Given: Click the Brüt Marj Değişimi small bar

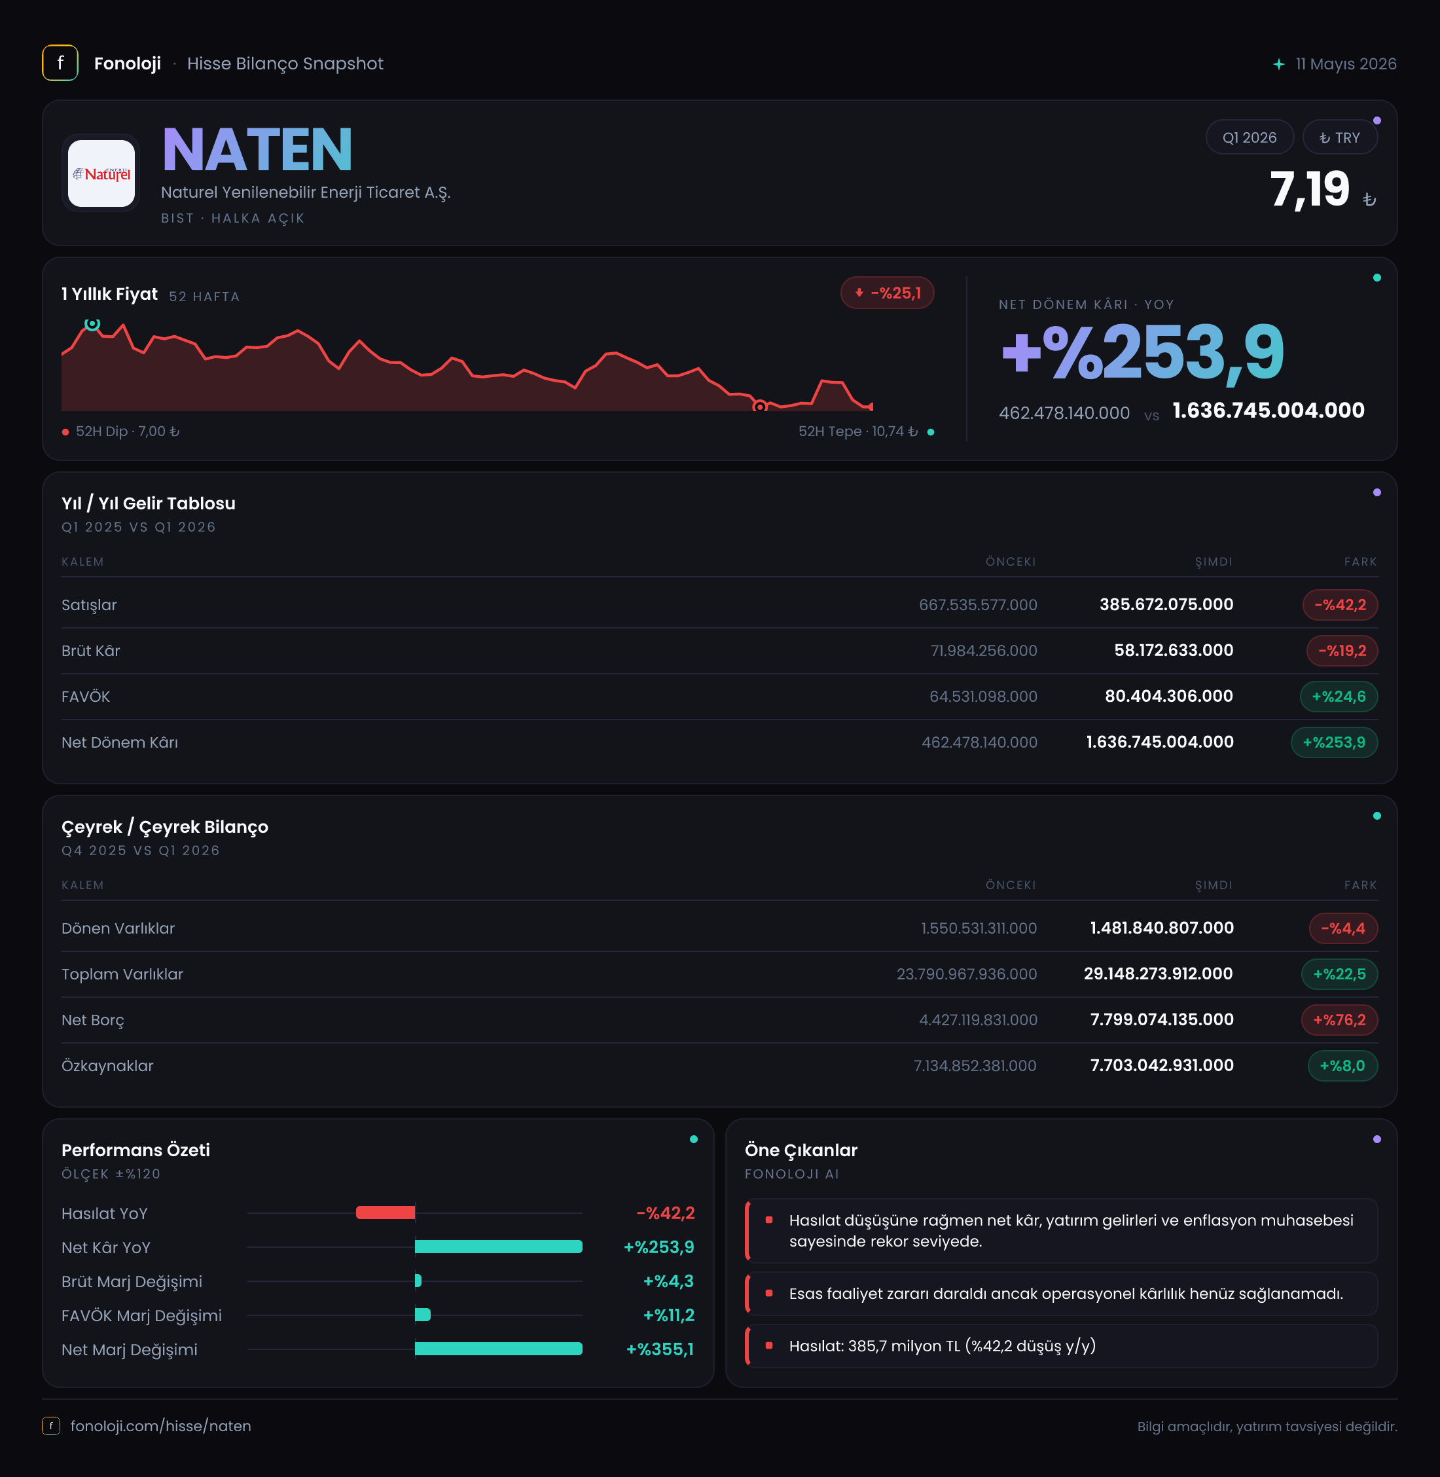Looking at the screenshot, I should tap(418, 1281).
